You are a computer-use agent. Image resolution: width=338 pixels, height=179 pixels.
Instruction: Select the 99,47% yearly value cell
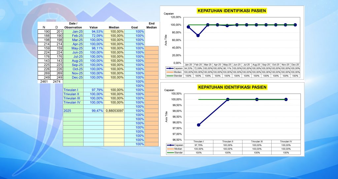pyautogui.click(x=93, y=111)
